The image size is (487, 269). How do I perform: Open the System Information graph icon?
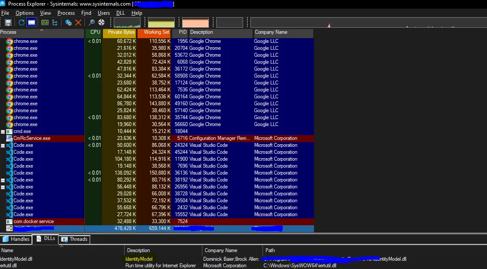point(45,23)
